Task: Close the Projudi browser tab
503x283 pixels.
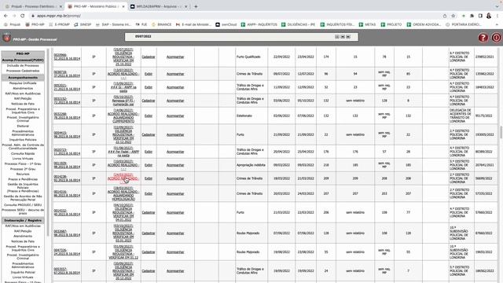Action: tap(61, 6)
